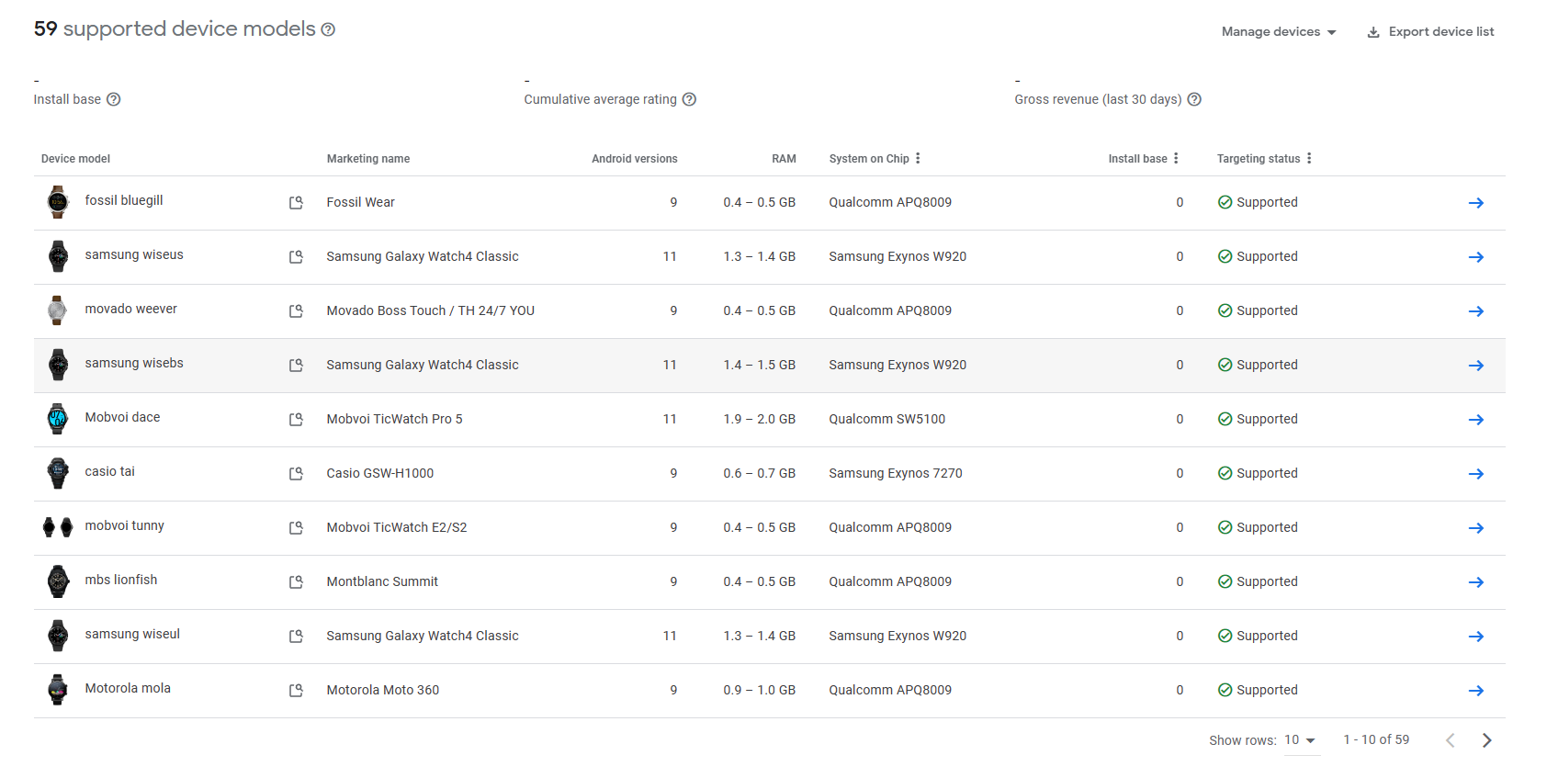Viewport: 1547px width, 778px height.
Task: Select device model text 'casio tai'
Action: (110, 472)
